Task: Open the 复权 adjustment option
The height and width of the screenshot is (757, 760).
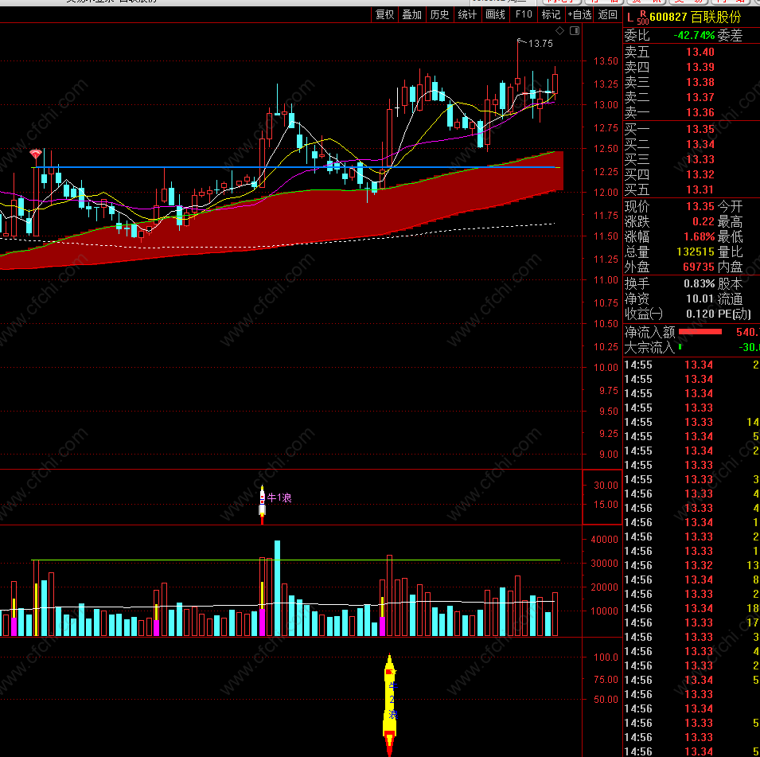Action: (385, 14)
